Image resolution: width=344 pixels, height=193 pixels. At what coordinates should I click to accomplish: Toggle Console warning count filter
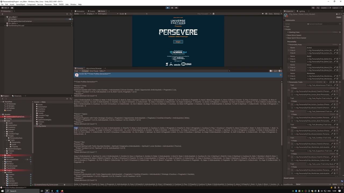[x=275, y=71]
